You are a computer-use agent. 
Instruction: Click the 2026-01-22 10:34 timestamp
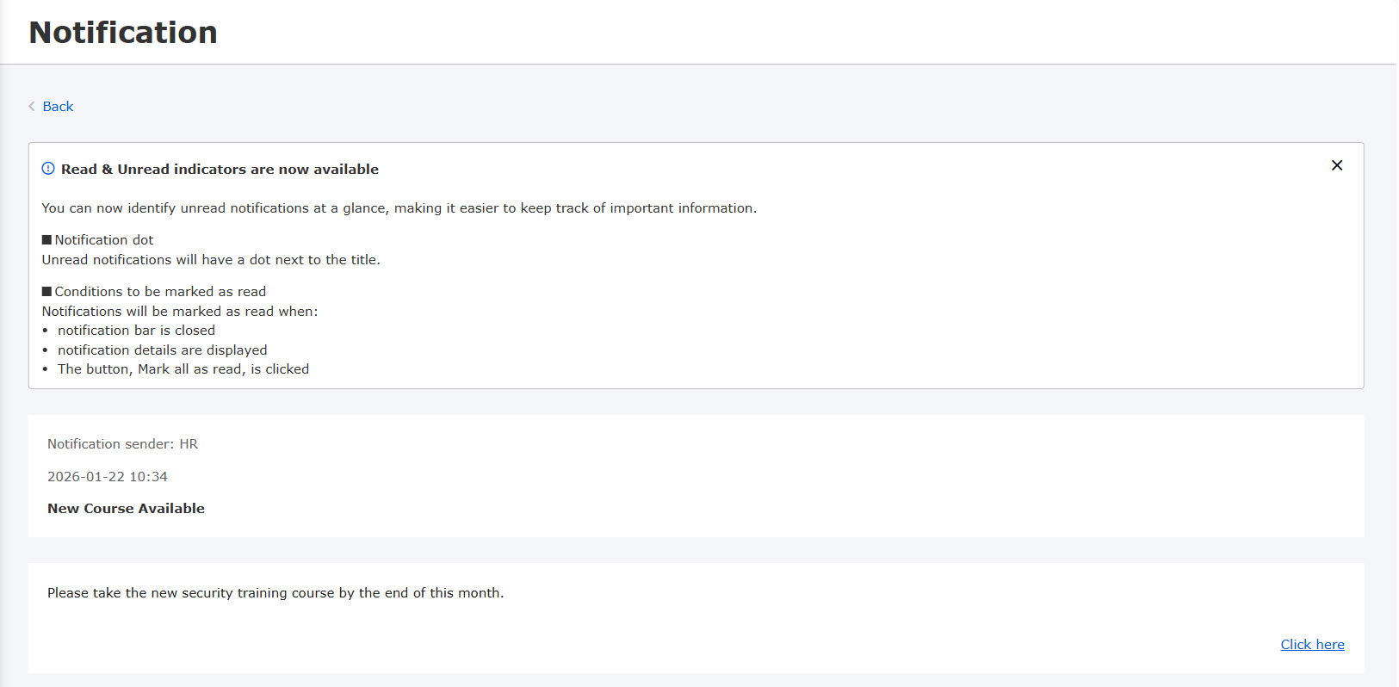click(108, 477)
